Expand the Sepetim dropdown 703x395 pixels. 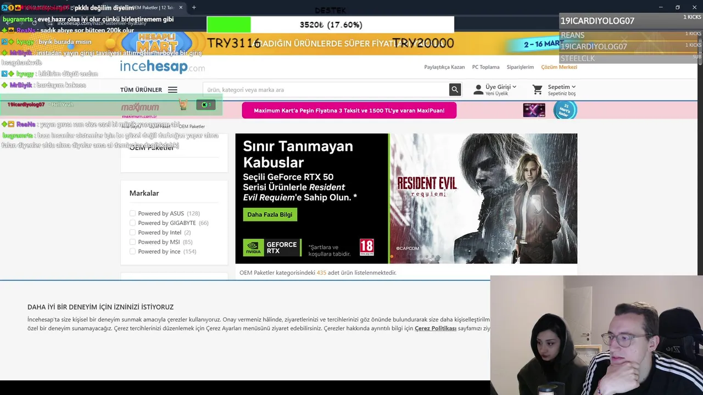coord(561,87)
